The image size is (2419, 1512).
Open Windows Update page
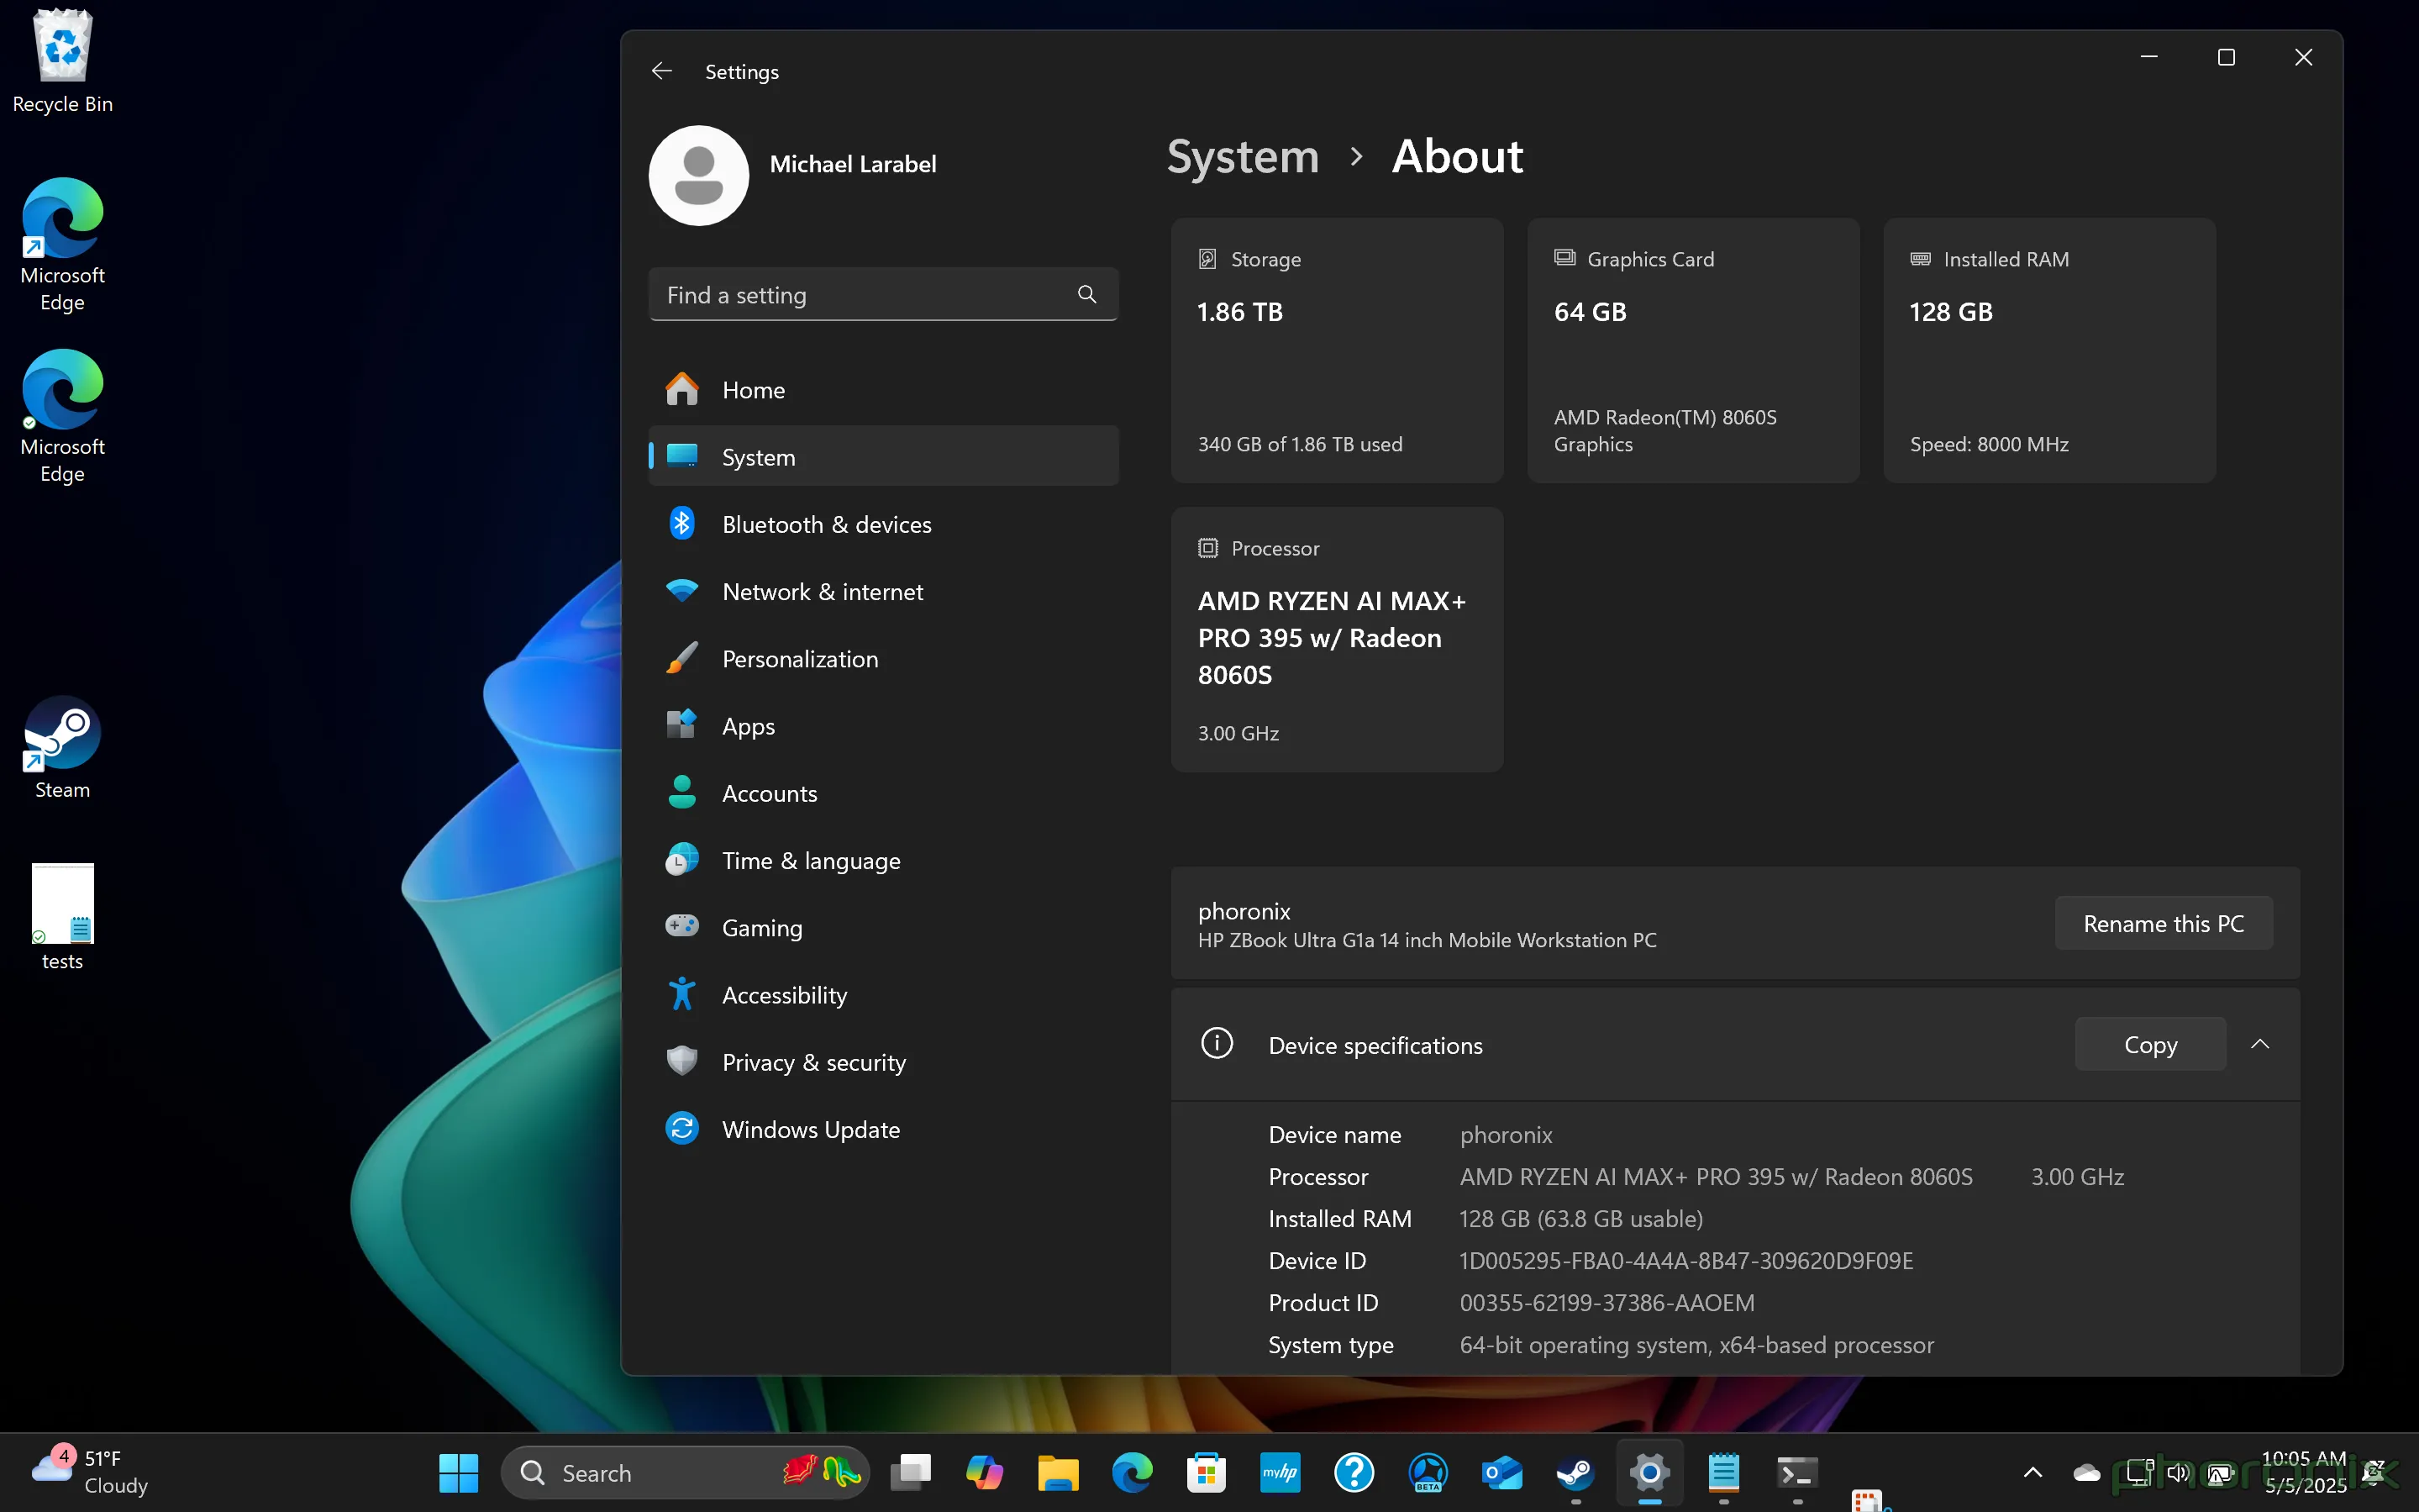coord(810,1129)
